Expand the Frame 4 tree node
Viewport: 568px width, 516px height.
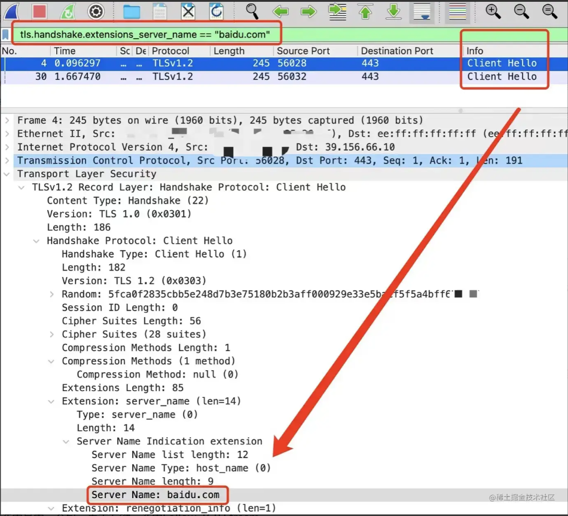tap(7, 120)
